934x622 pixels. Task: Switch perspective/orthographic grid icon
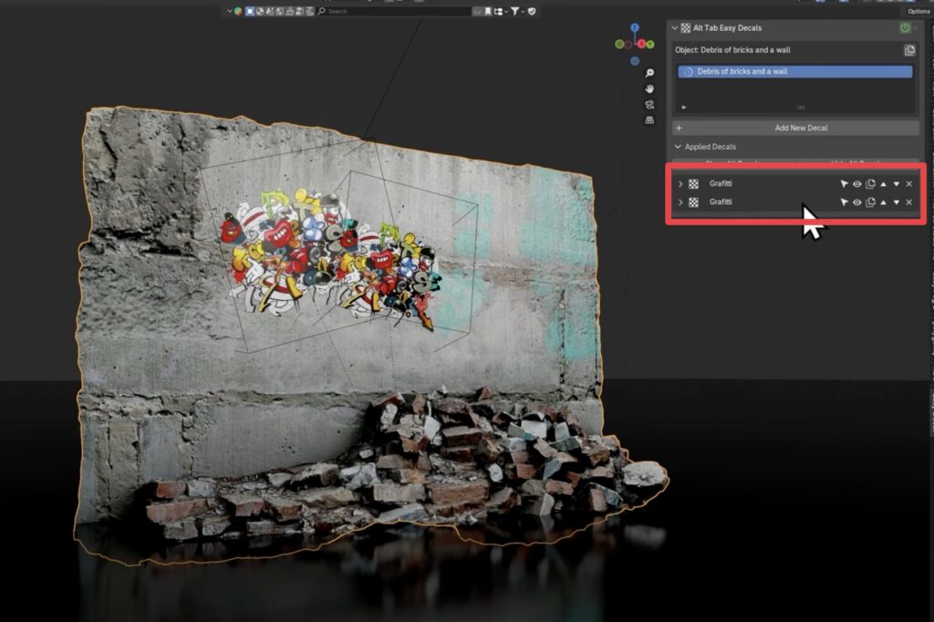pos(649,119)
